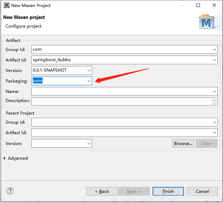Click the Description scroll down arrow

tap(214, 103)
